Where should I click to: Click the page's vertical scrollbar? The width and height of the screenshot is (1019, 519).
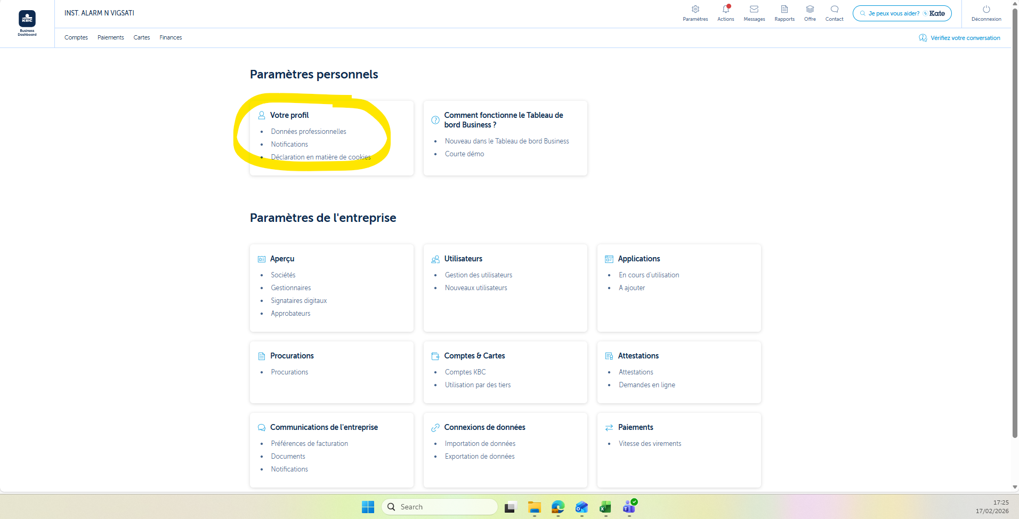coord(1015,240)
